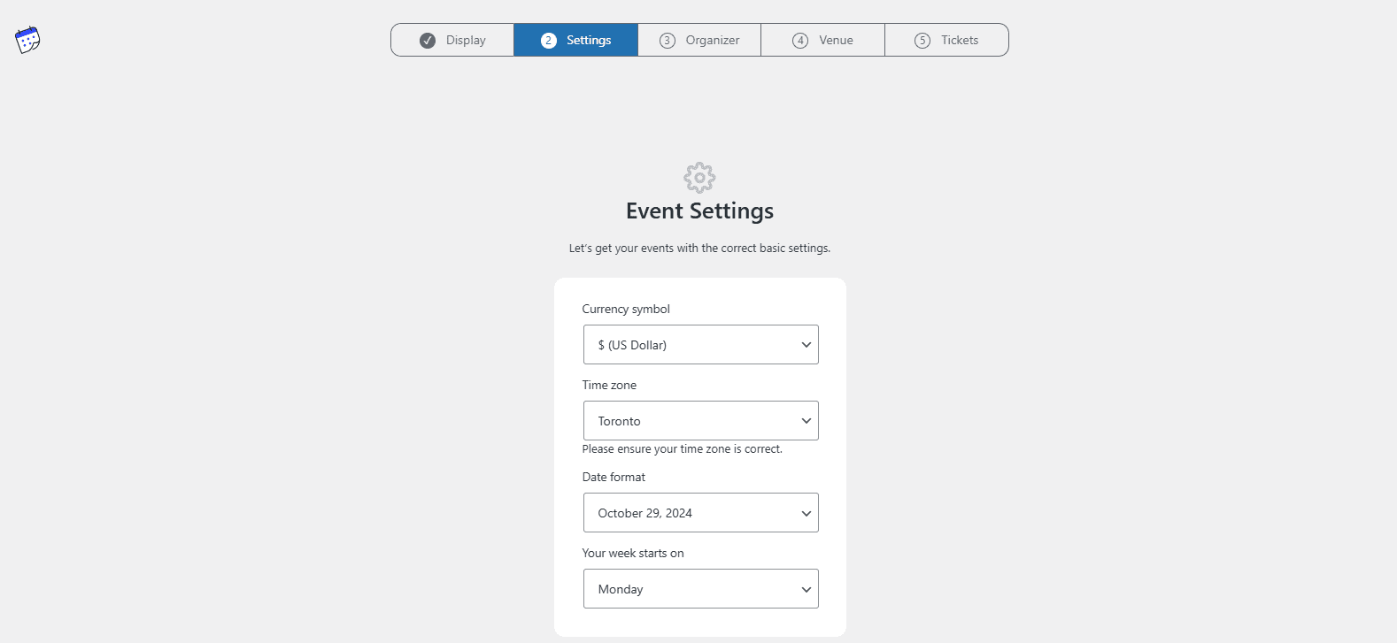Go back to the Display step label
Screen dimensions: 1397x643
click(466, 41)
